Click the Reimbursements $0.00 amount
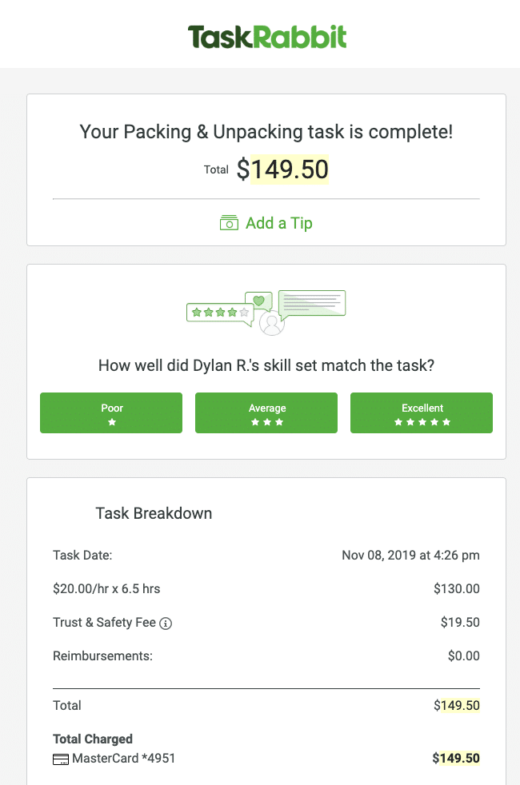520x785 pixels. click(x=463, y=656)
